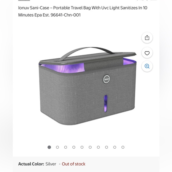This screenshot has height=172, width=172.
Task: Jump to the last carousel dot
Action: point(123,147)
